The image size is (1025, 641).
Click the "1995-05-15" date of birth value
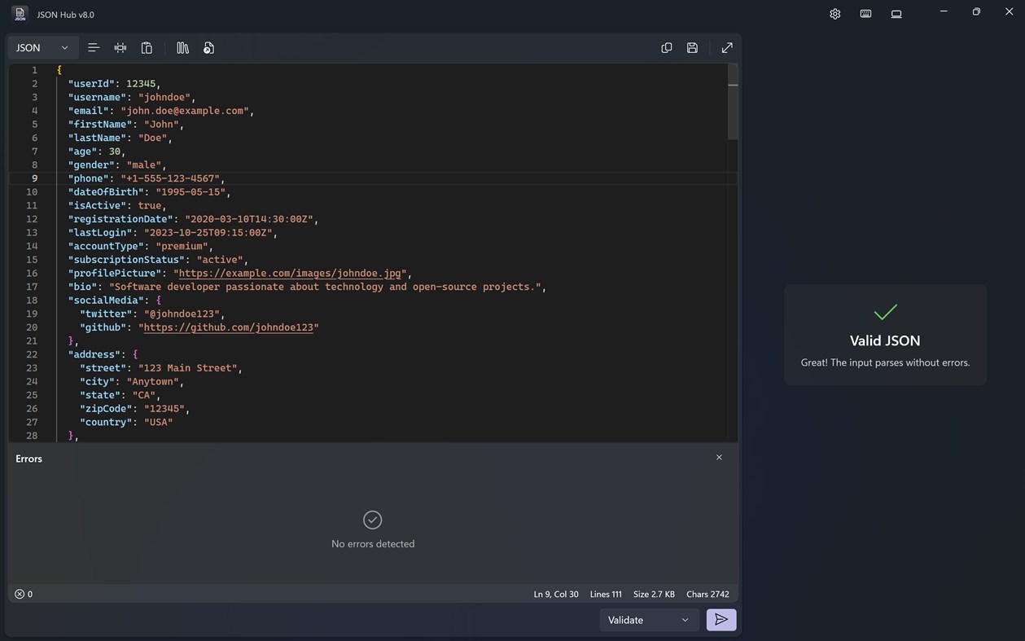[x=191, y=192]
